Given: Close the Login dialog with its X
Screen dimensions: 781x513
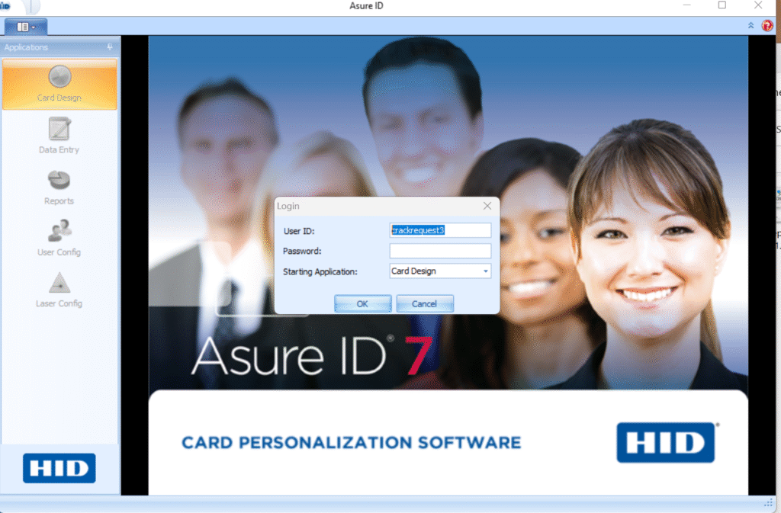Looking at the screenshot, I should coord(487,206).
